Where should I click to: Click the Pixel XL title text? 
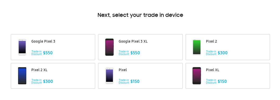212,70
